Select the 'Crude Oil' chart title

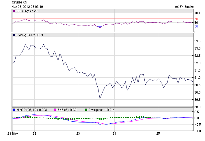point(20,2)
